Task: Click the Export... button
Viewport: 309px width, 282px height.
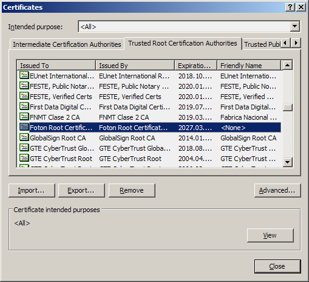Action: coord(81,190)
